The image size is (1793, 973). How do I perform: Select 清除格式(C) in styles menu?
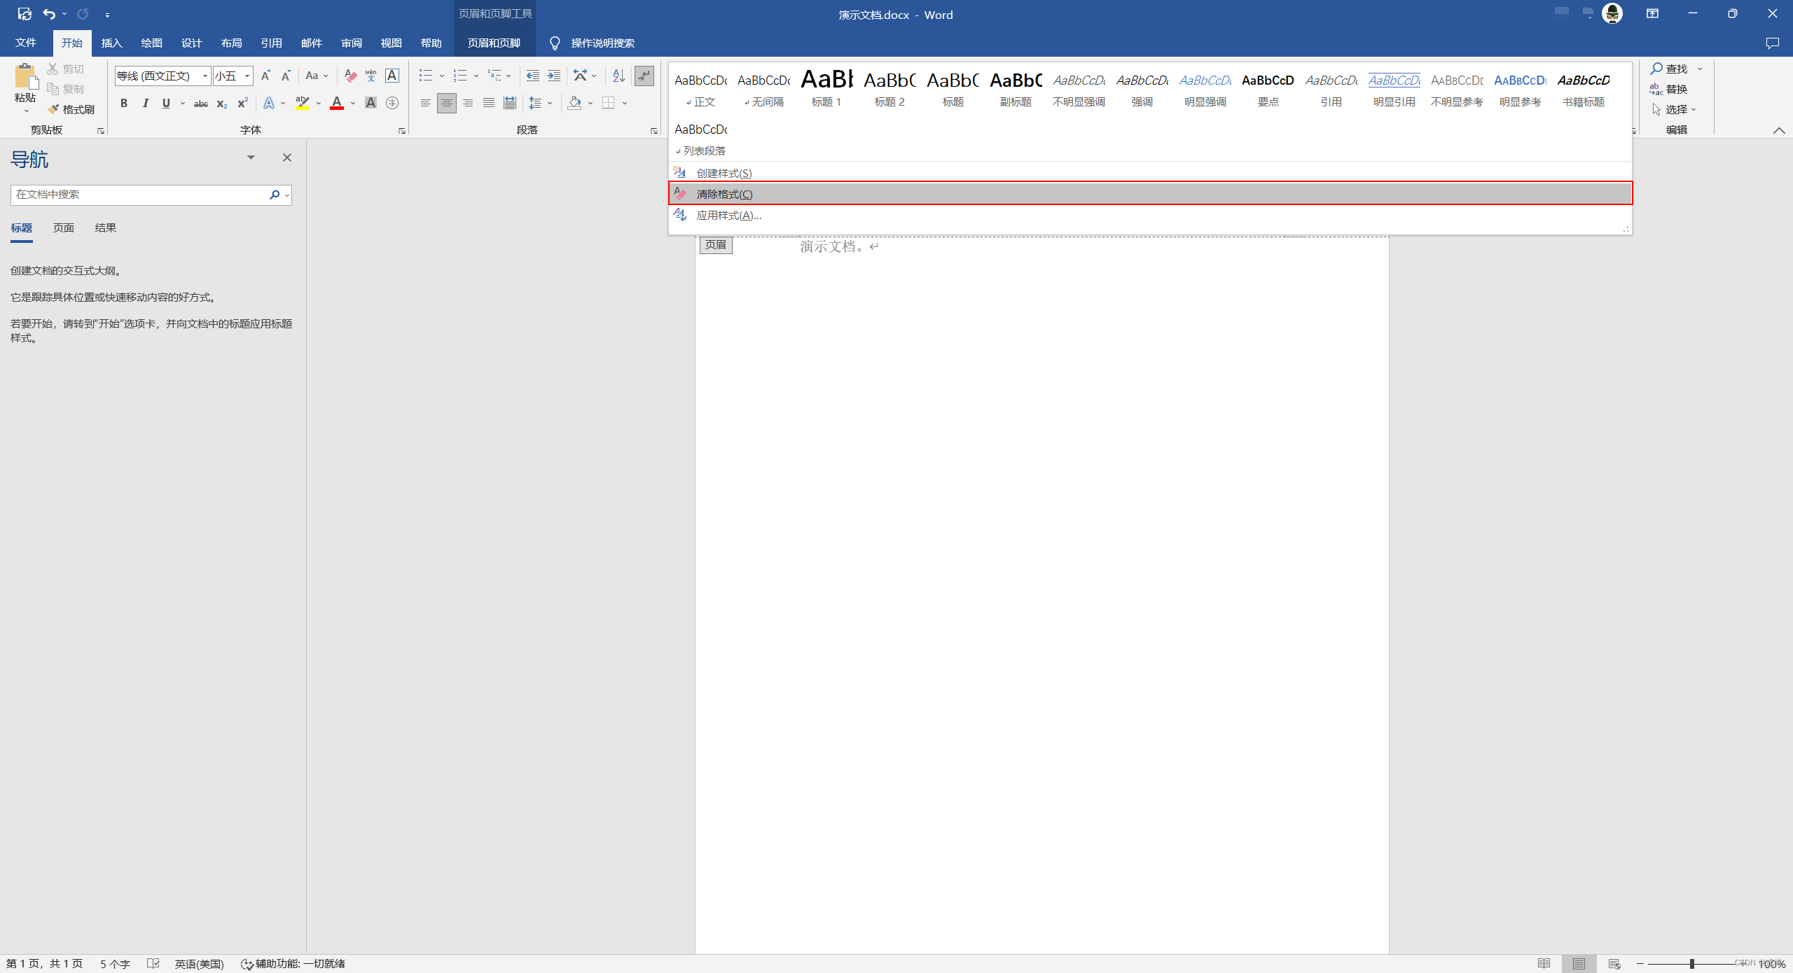pyautogui.click(x=724, y=194)
